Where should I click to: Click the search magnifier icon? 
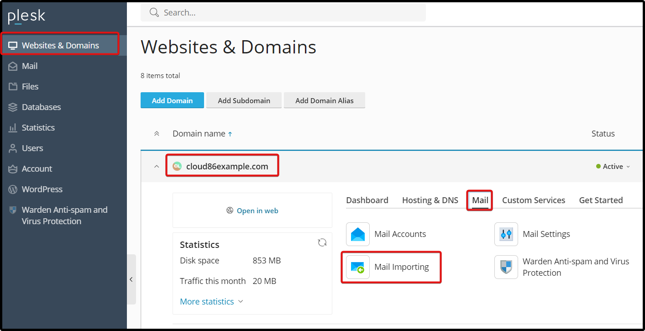point(154,12)
